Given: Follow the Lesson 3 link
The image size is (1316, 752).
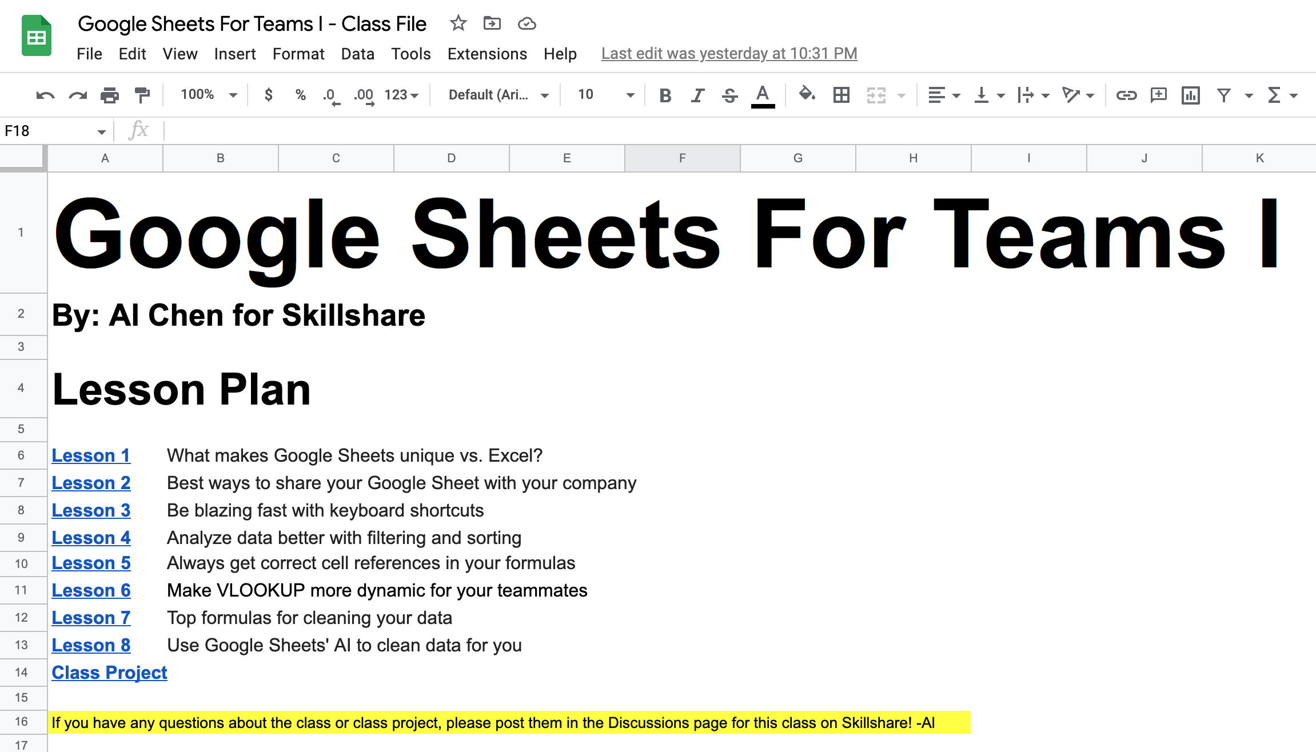Looking at the screenshot, I should click(x=91, y=510).
